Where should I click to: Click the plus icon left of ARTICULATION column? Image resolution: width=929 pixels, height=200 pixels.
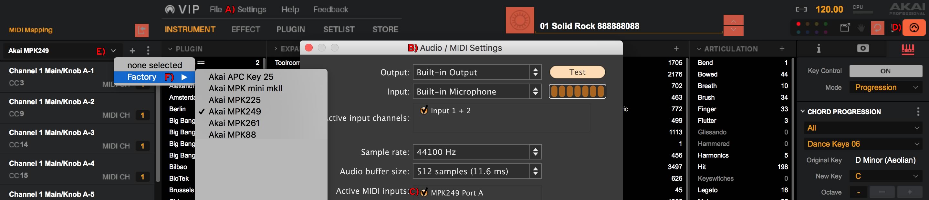(x=676, y=49)
